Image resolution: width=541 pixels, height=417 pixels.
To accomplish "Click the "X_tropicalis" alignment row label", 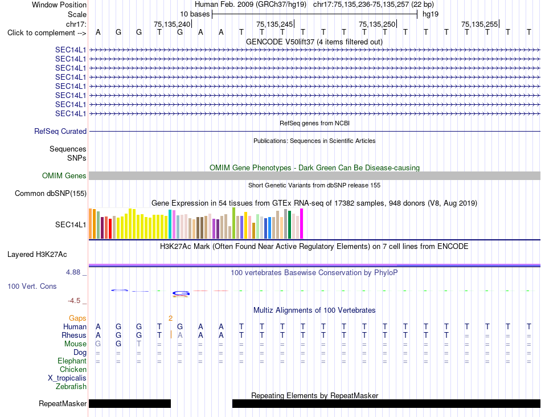I will pos(67,378).
